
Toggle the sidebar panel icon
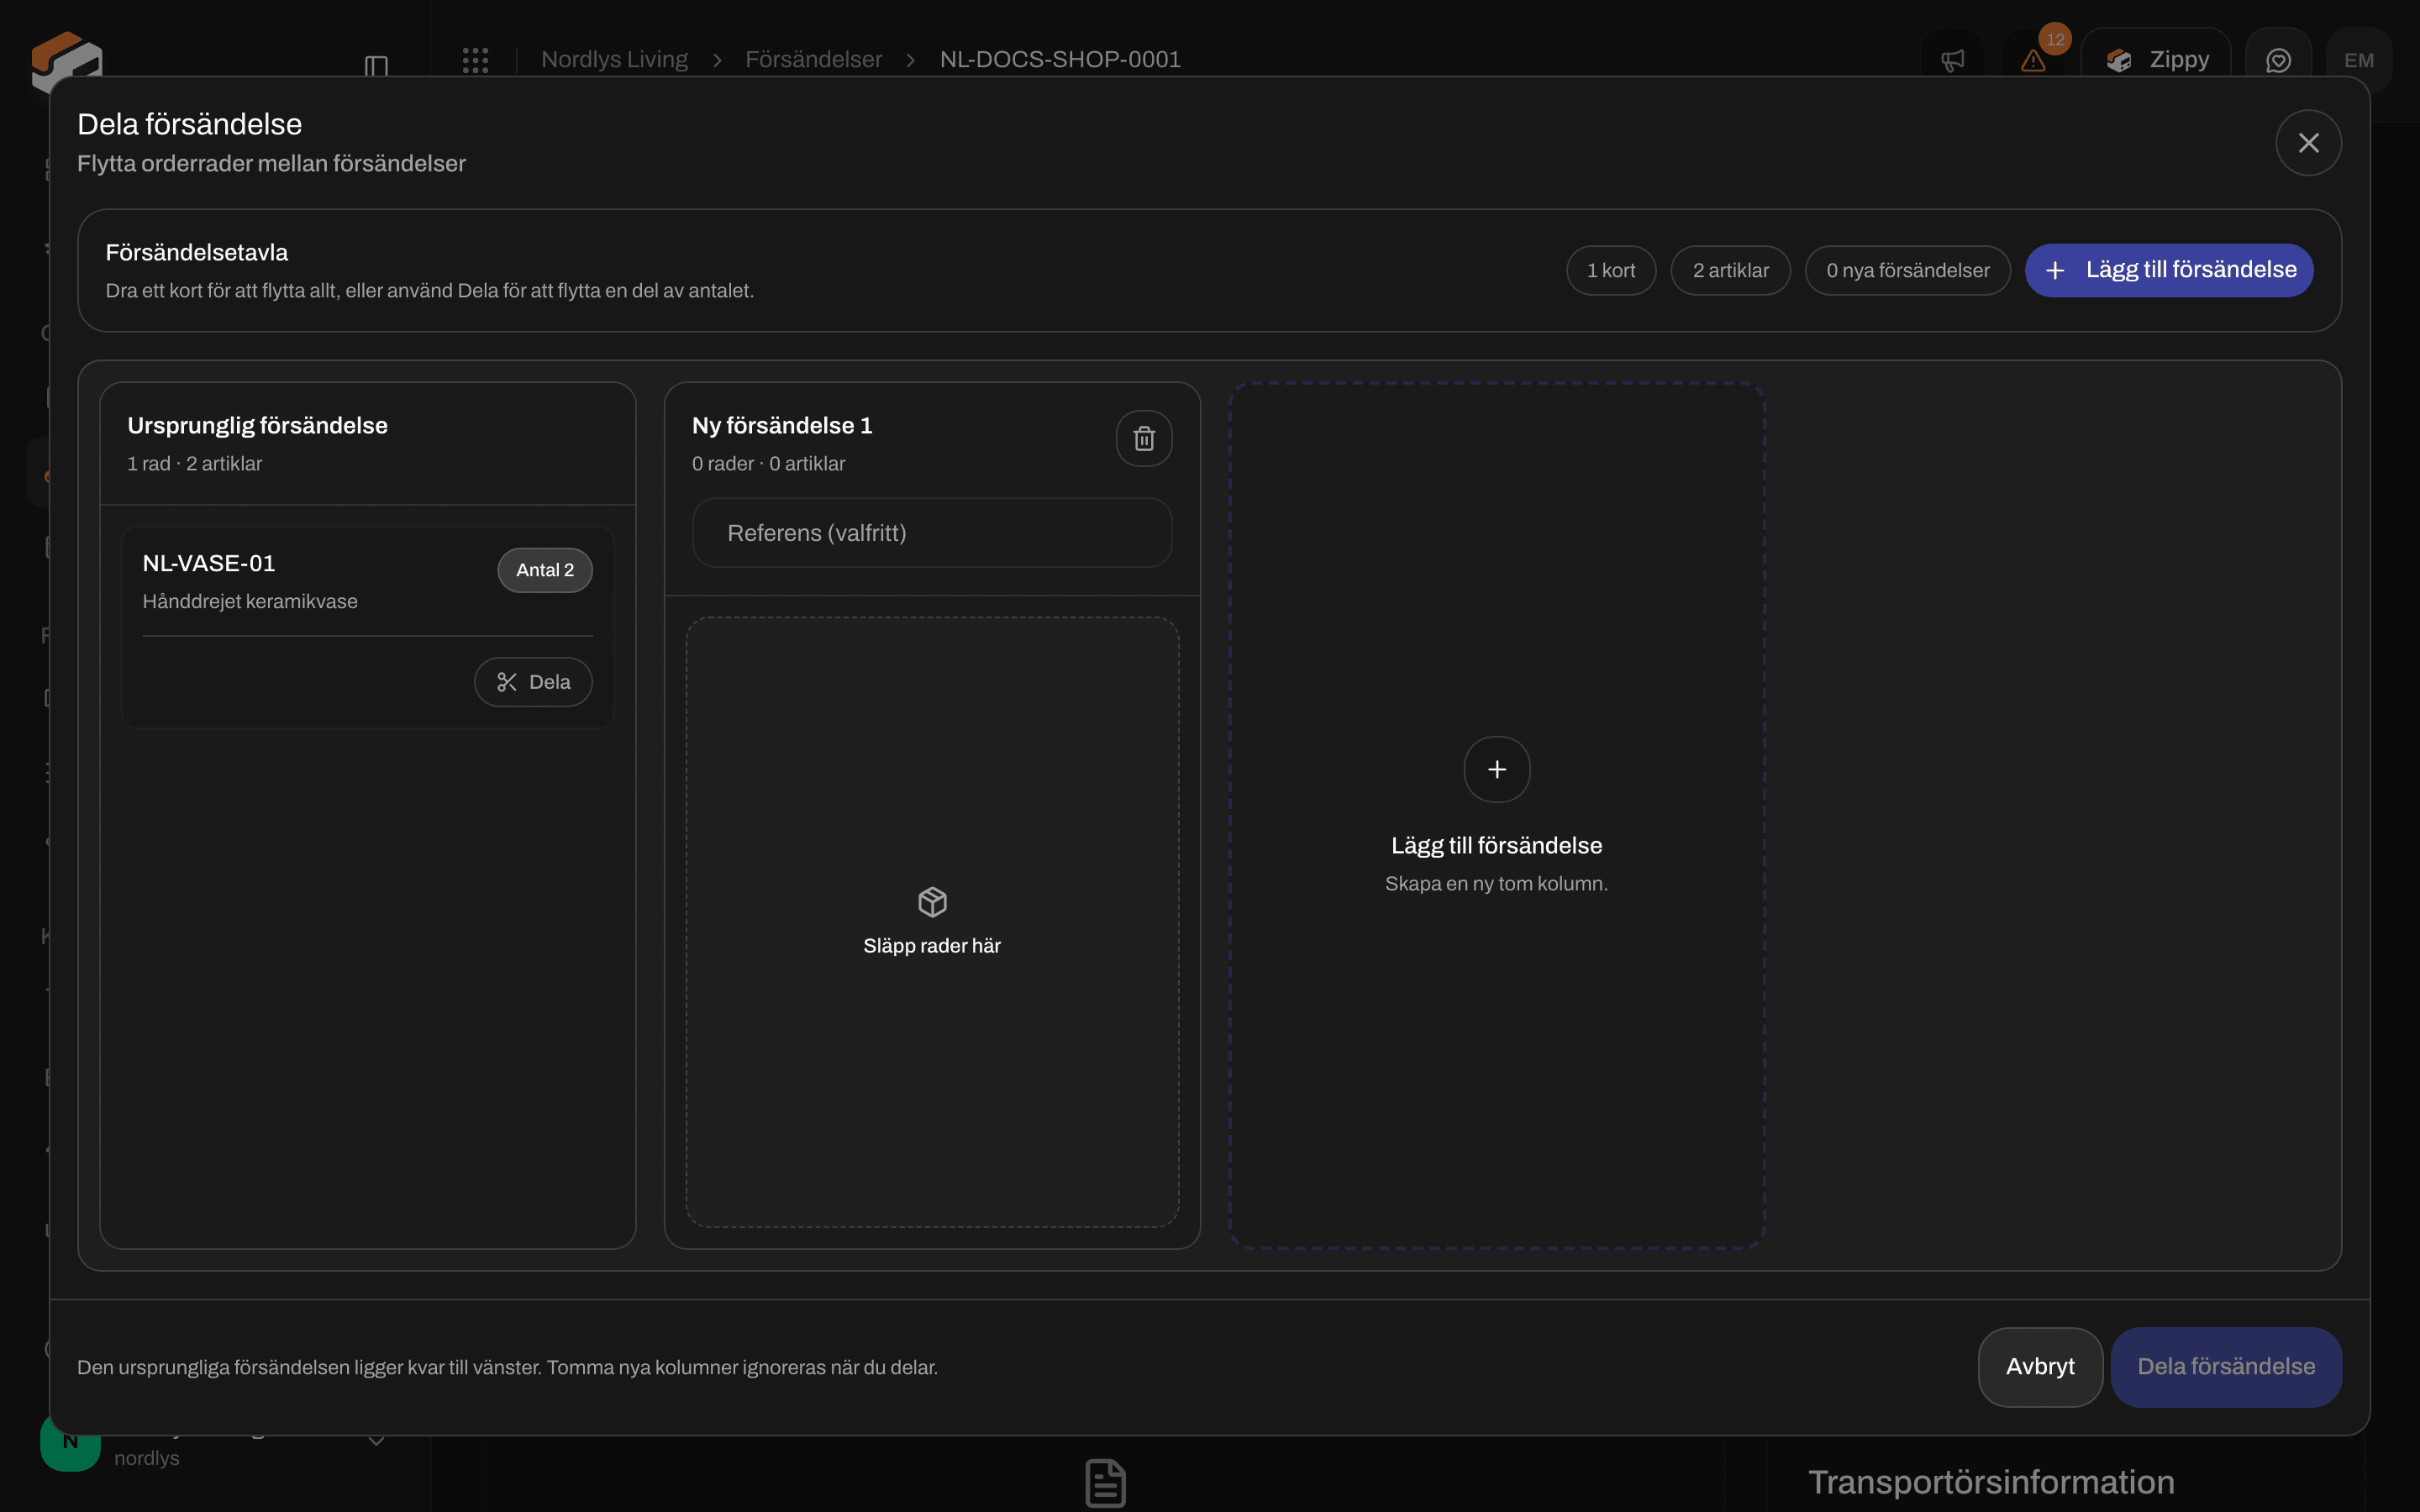point(376,66)
